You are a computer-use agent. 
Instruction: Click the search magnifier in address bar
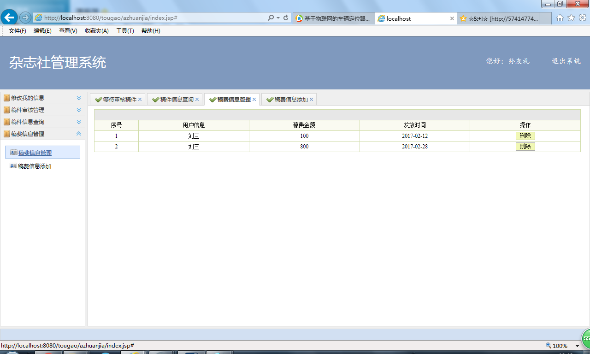tap(271, 18)
